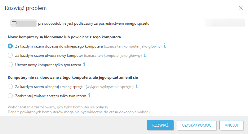
Task: Close the 'Rozwiąż problem' dialog with X
Action: pyautogui.click(x=241, y=8)
